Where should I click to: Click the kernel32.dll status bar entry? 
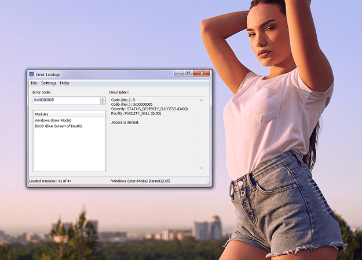click(141, 181)
